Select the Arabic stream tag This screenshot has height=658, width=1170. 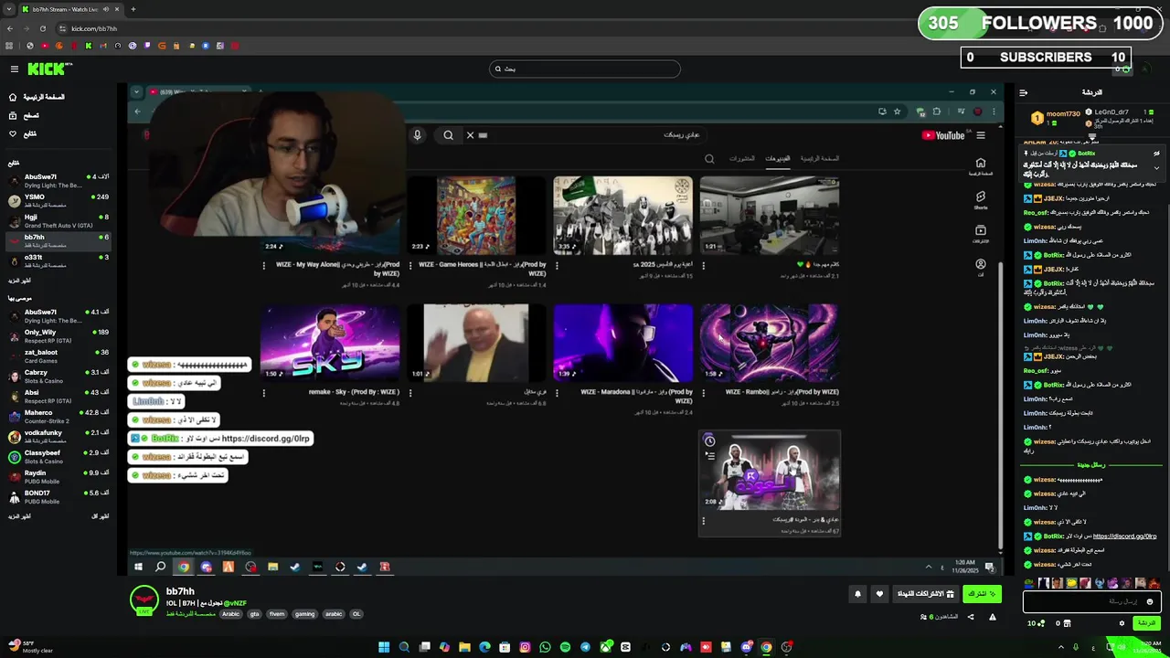(x=230, y=614)
